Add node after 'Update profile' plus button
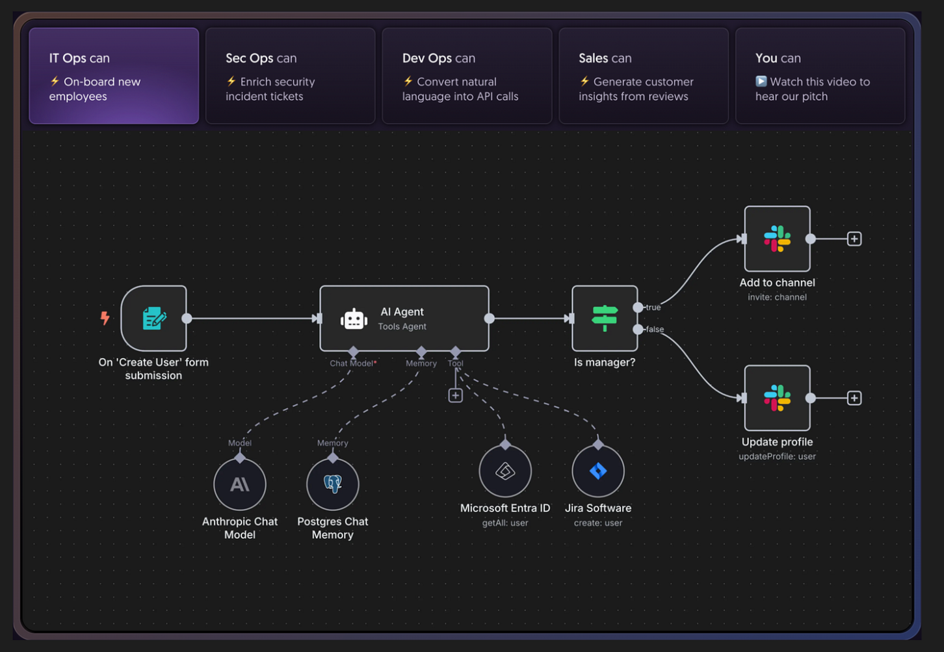The image size is (944, 652). (854, 398)
